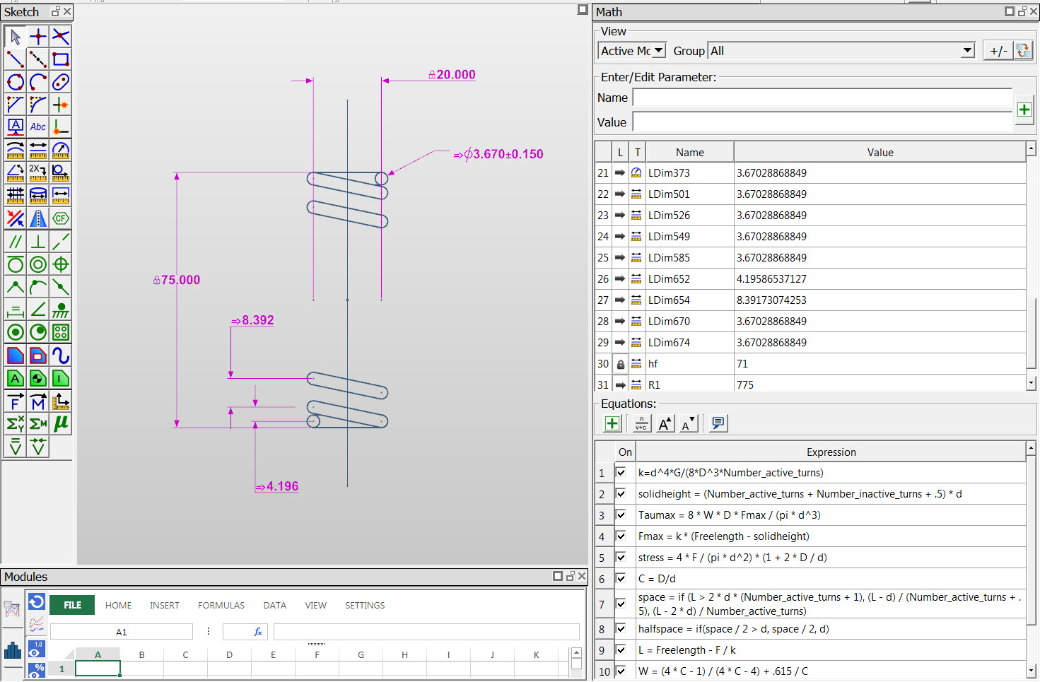Select the concentric circles constraint icon

pos(38,264)
